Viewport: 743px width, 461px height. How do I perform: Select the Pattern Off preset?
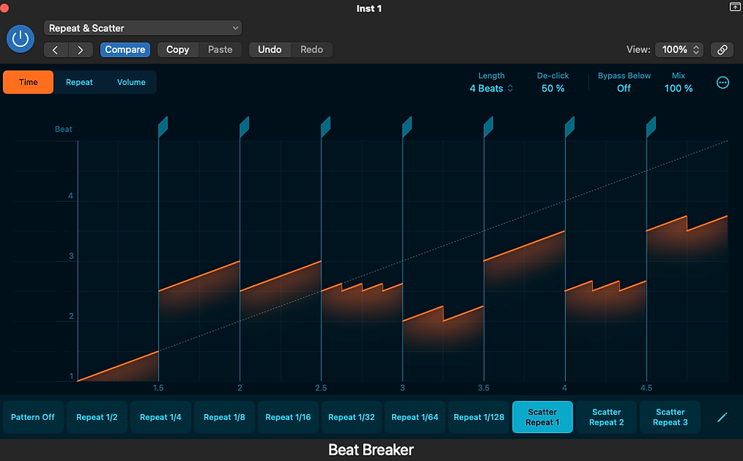pyautogui.click(x=33, y=417)
